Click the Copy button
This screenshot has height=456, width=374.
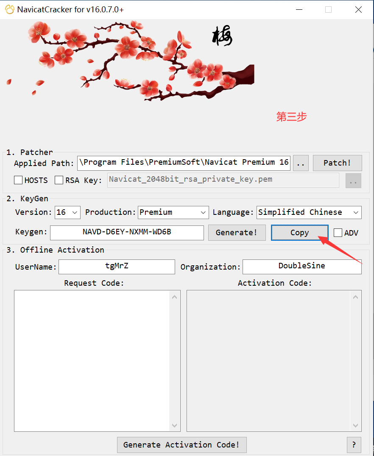click(x=299, y=233)
